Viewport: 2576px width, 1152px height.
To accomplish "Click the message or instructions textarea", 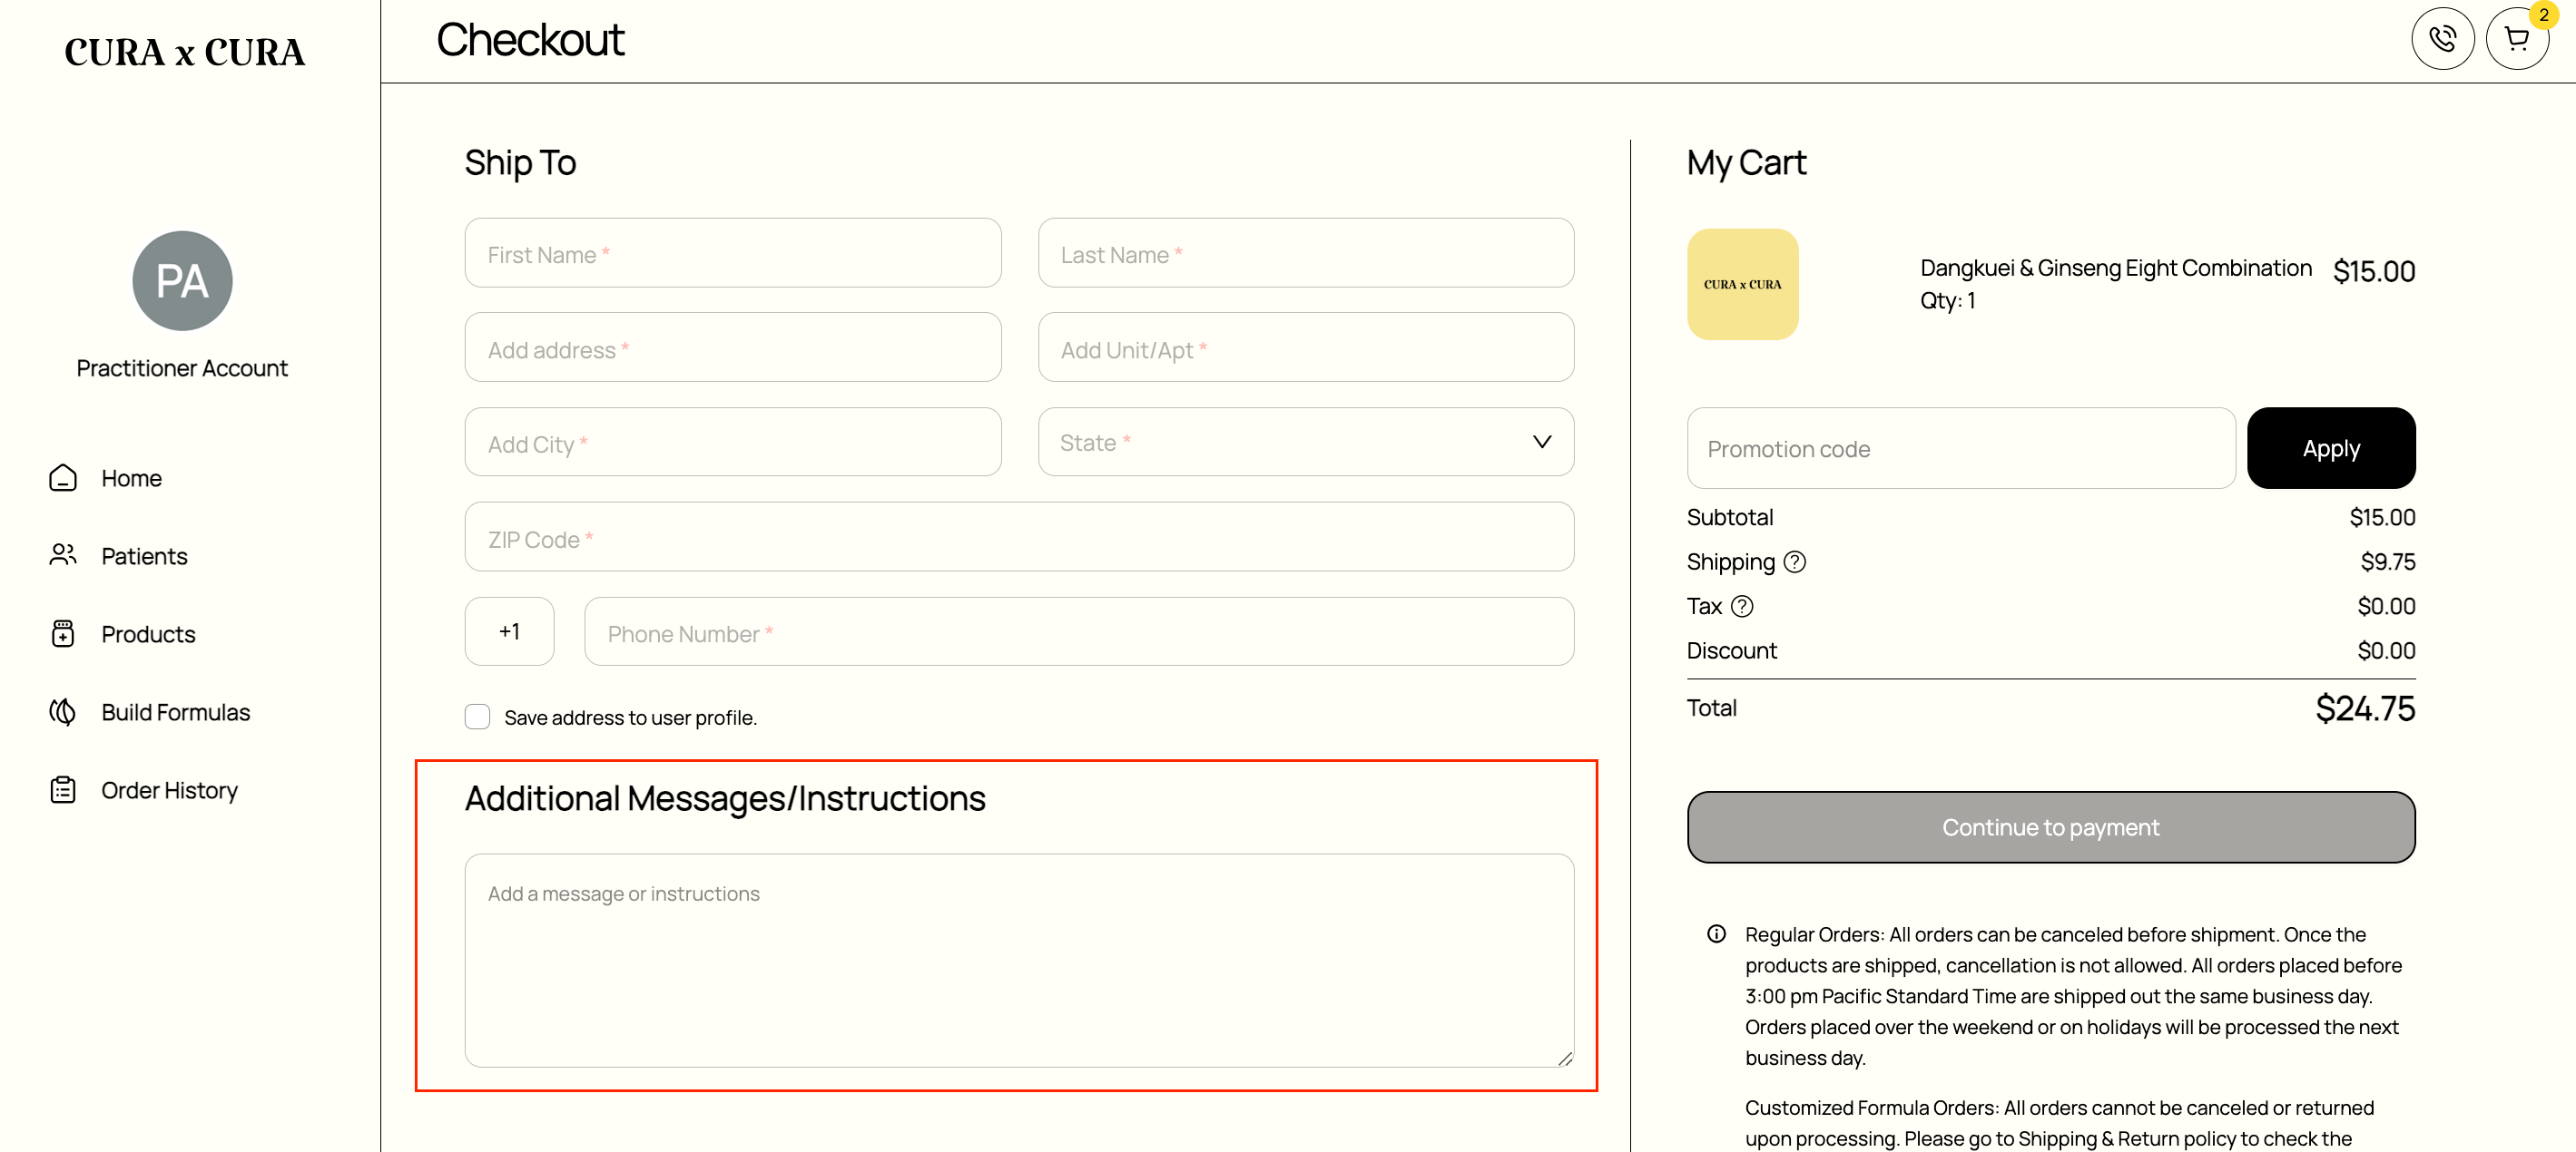I will 1019,959.
